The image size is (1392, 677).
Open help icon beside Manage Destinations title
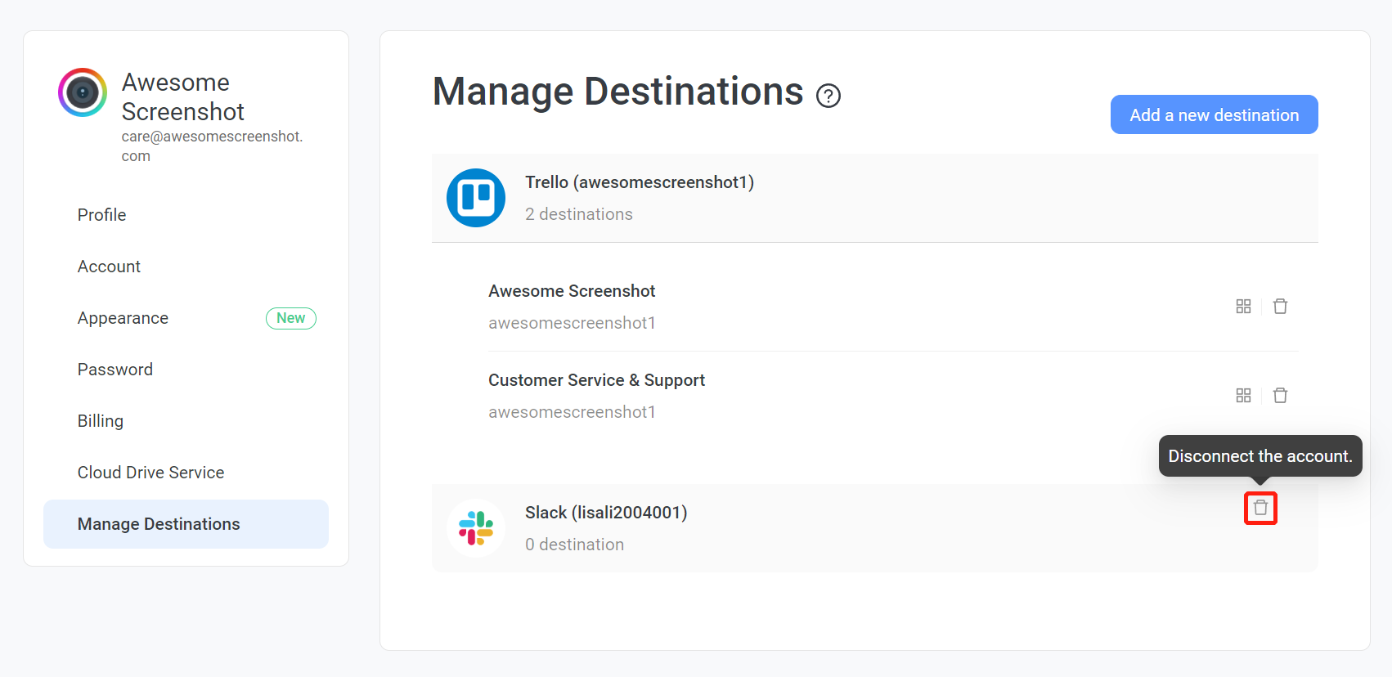[828, 96]
